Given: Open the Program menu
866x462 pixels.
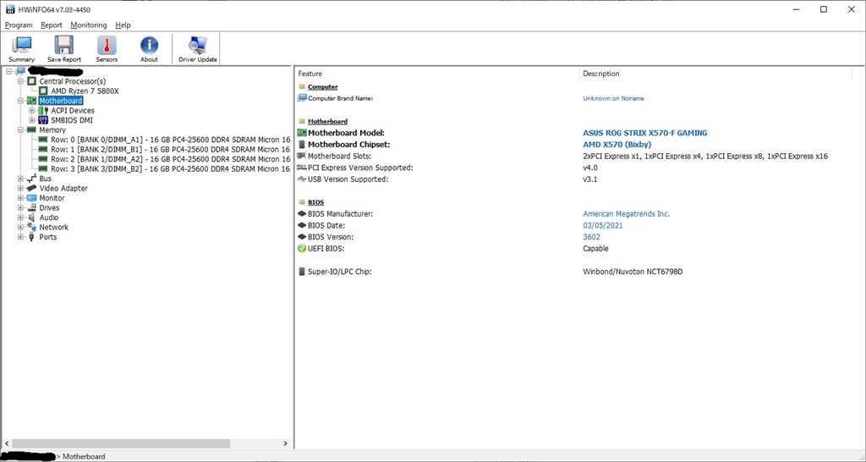Looking at the screenshot, I should tap(19, 25).
